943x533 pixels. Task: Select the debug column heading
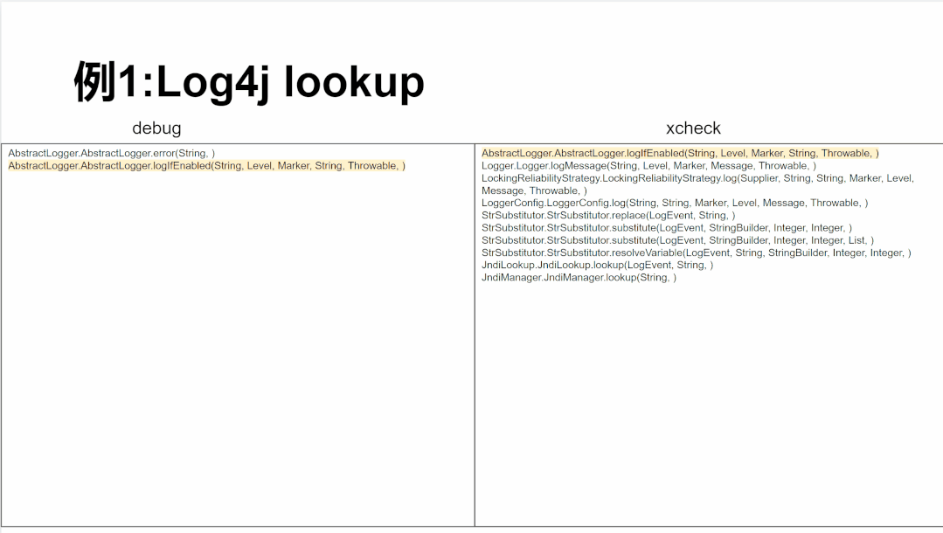click(x=156, y=128)
